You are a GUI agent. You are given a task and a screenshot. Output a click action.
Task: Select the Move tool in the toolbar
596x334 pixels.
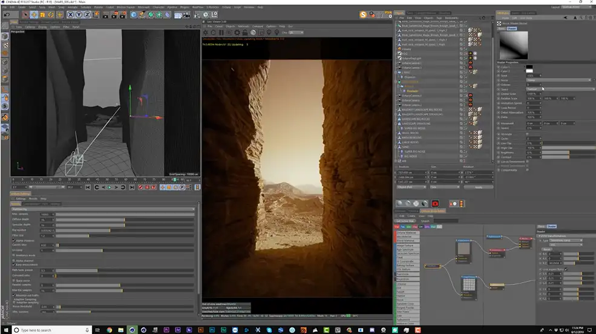click(34, 15)
